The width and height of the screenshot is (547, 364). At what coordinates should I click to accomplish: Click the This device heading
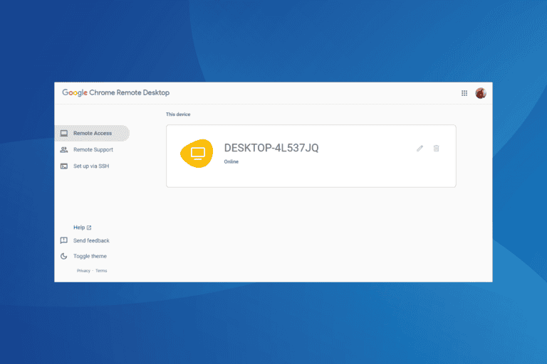click(178, 114)
